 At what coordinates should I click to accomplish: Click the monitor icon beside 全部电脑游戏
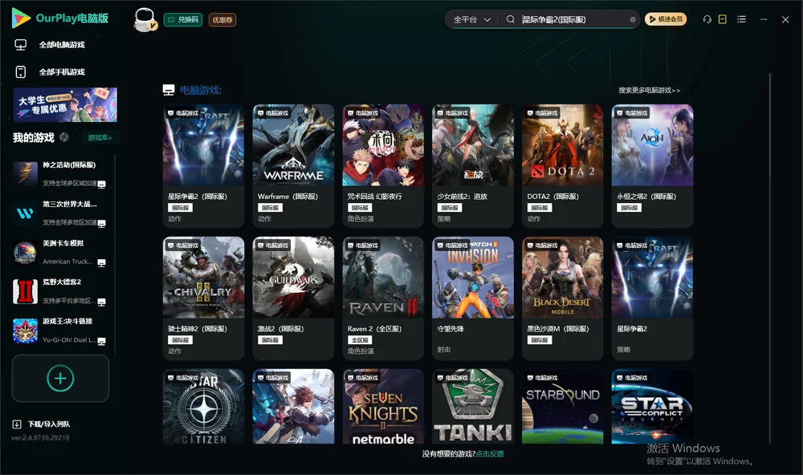[x=21, y=45]
